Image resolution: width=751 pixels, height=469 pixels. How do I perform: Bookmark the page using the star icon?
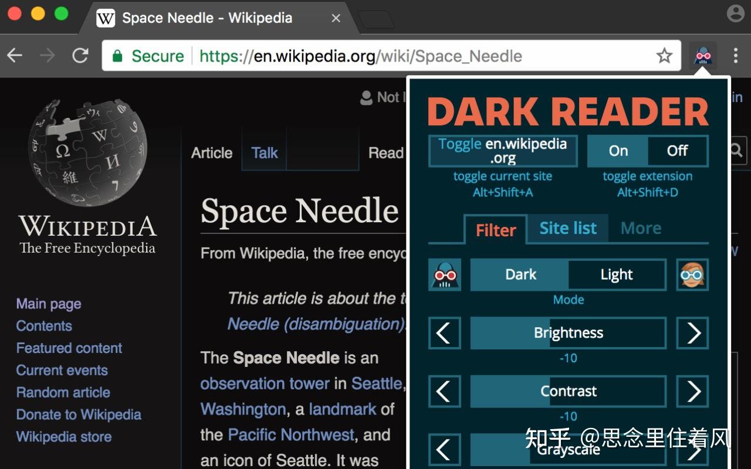click(664, 55)
